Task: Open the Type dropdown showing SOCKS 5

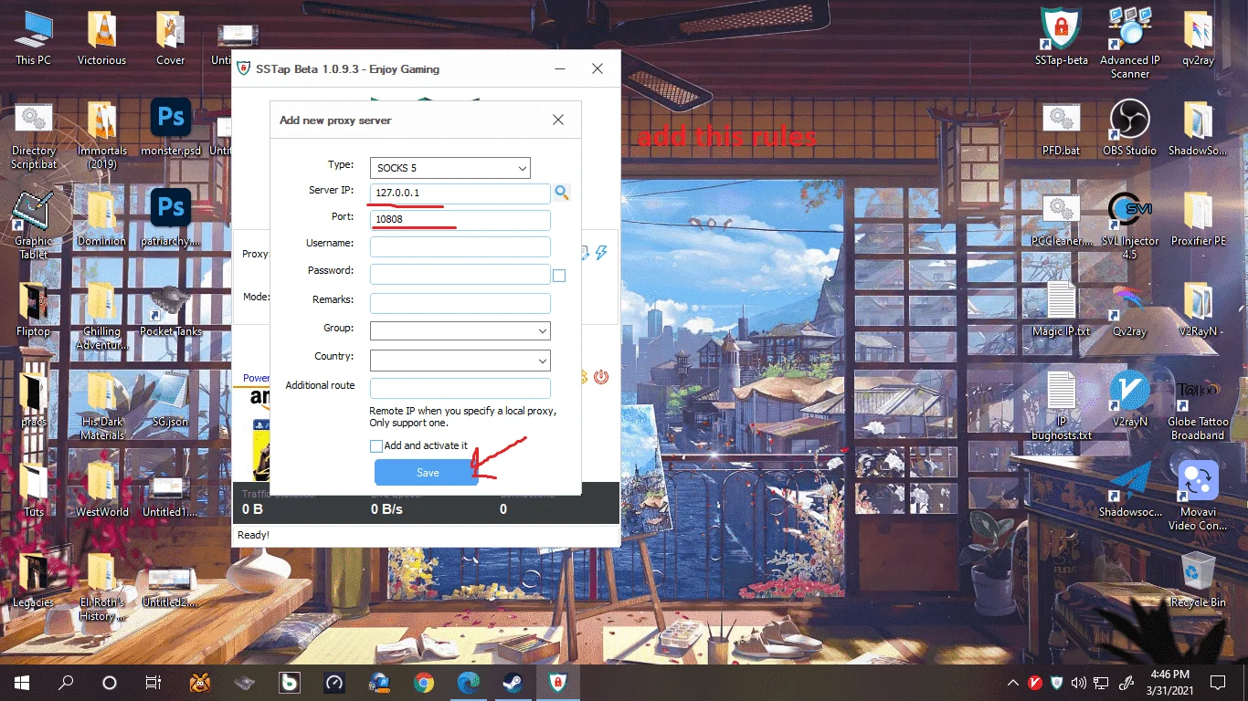Action: click(449, 168)
